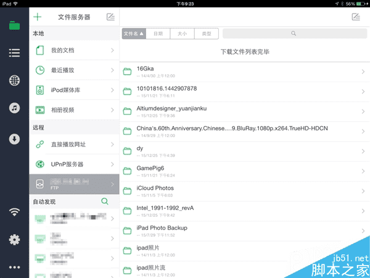The height and width of the screenshot is (278, 370).
Task: Sort files by 大小
Action: [182, 33]
